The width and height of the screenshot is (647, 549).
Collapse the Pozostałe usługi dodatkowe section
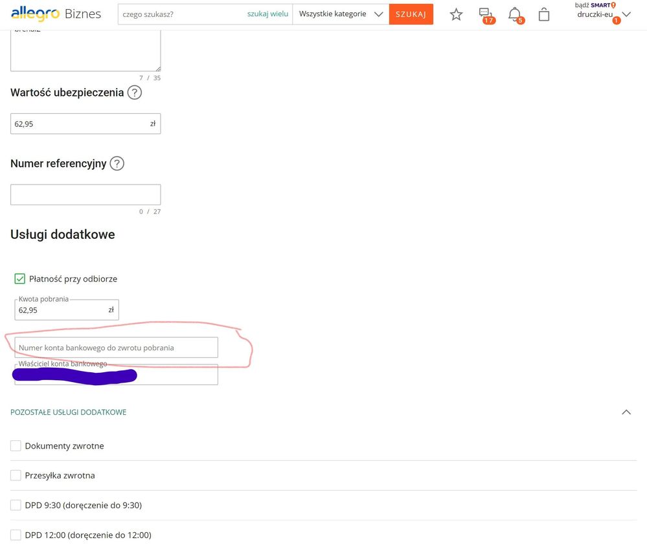pyautogui.click(x=626, y=412)
